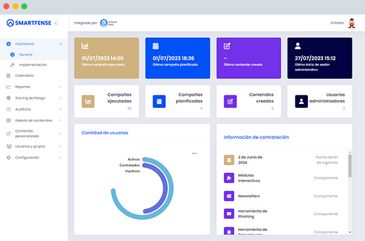Expand the Auditoría submenu arrow
Screen dimensions: 365x241
point(60,109)
